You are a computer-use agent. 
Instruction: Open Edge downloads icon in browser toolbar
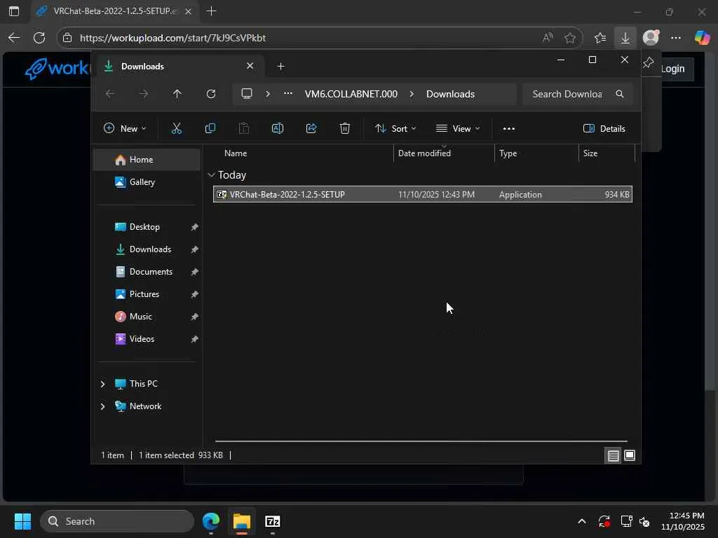click(625, 38)
